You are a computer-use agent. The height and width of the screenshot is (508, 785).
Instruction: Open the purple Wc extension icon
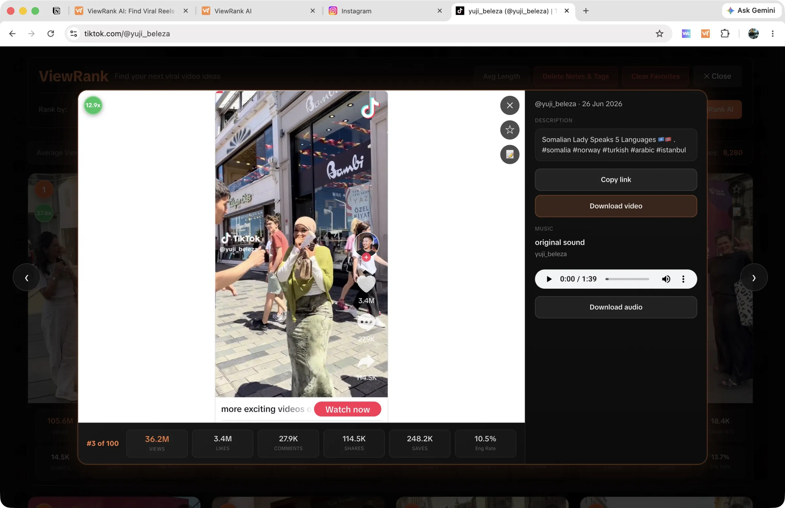tap(686, 34)
